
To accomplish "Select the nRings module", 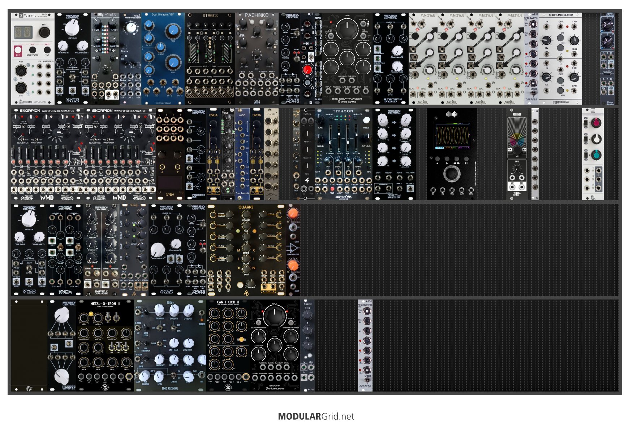I will (134, 250).
